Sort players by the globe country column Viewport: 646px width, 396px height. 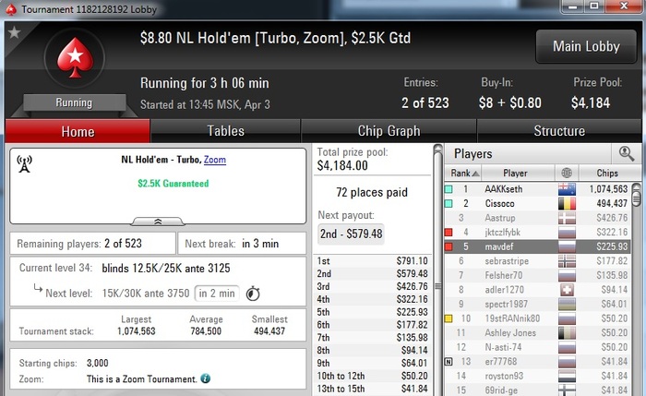(x=567, y=173)
